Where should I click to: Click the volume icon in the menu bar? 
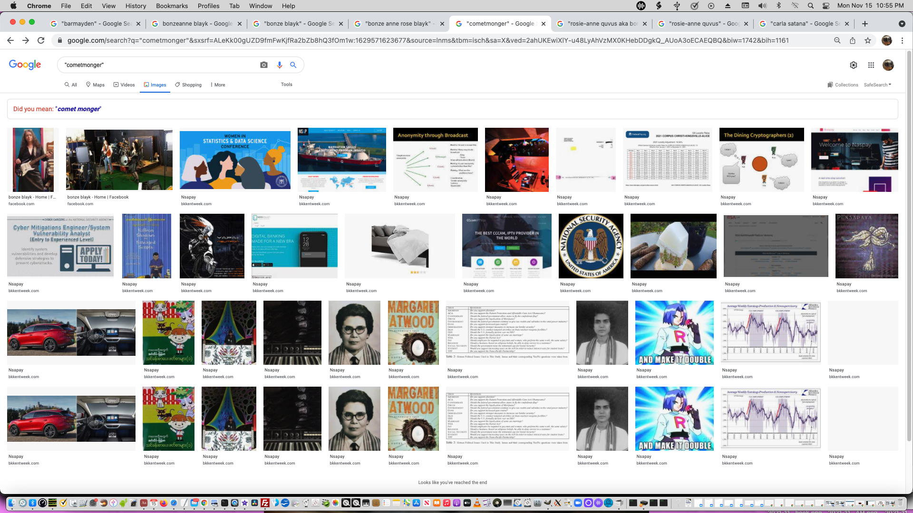(762, 6)
